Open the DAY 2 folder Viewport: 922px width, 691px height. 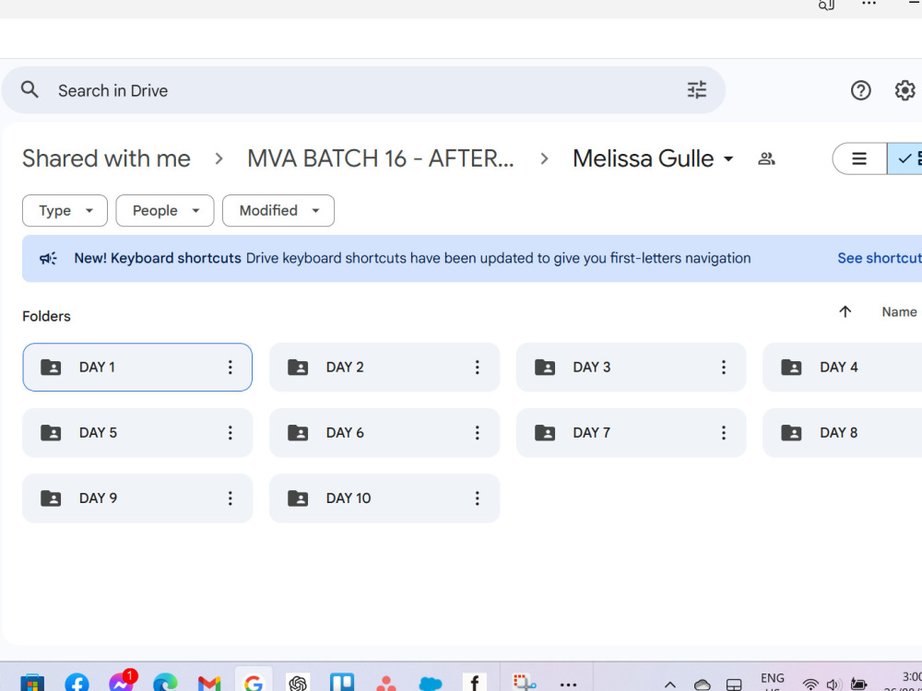pyautogui.click(x=384, y=368)
